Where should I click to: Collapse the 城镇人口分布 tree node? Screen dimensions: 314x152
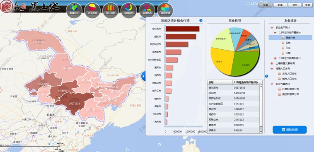click(272, 68)
